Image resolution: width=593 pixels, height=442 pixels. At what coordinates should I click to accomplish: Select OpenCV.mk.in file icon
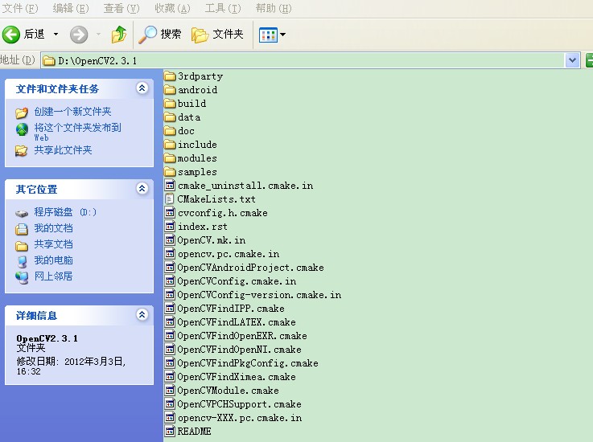click(171, 240)
